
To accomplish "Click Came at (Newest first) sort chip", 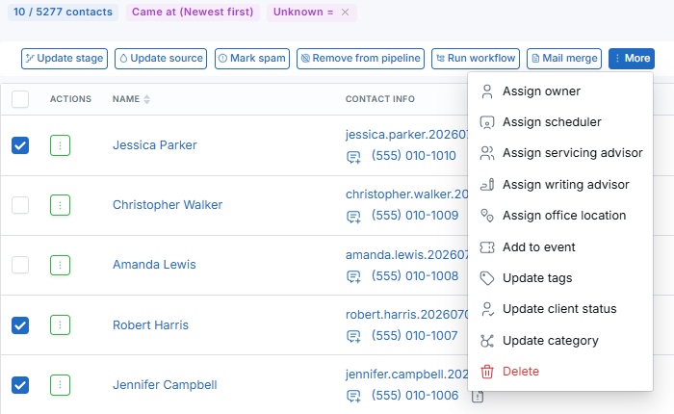I will click(x=193, y=13).
